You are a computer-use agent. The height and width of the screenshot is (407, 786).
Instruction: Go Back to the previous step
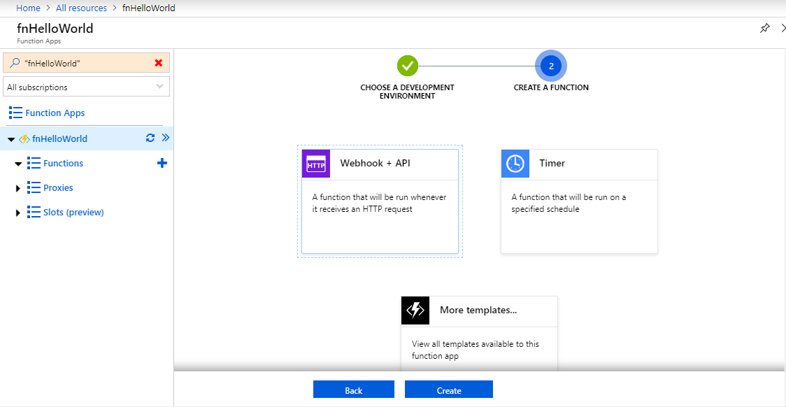coord(353,389)
